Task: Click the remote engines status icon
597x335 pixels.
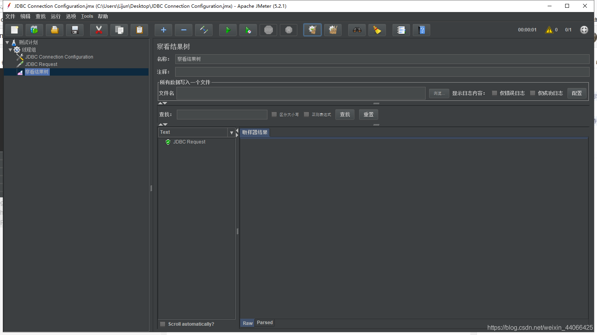Action: click(x=584, y=30)
